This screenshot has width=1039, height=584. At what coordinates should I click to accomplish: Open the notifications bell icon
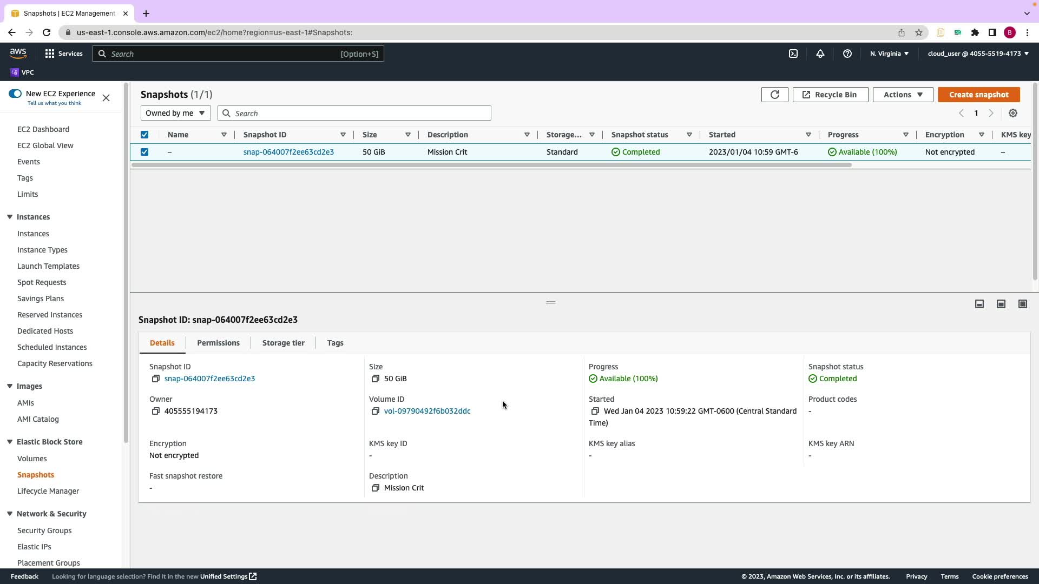[x=820, y=54]
